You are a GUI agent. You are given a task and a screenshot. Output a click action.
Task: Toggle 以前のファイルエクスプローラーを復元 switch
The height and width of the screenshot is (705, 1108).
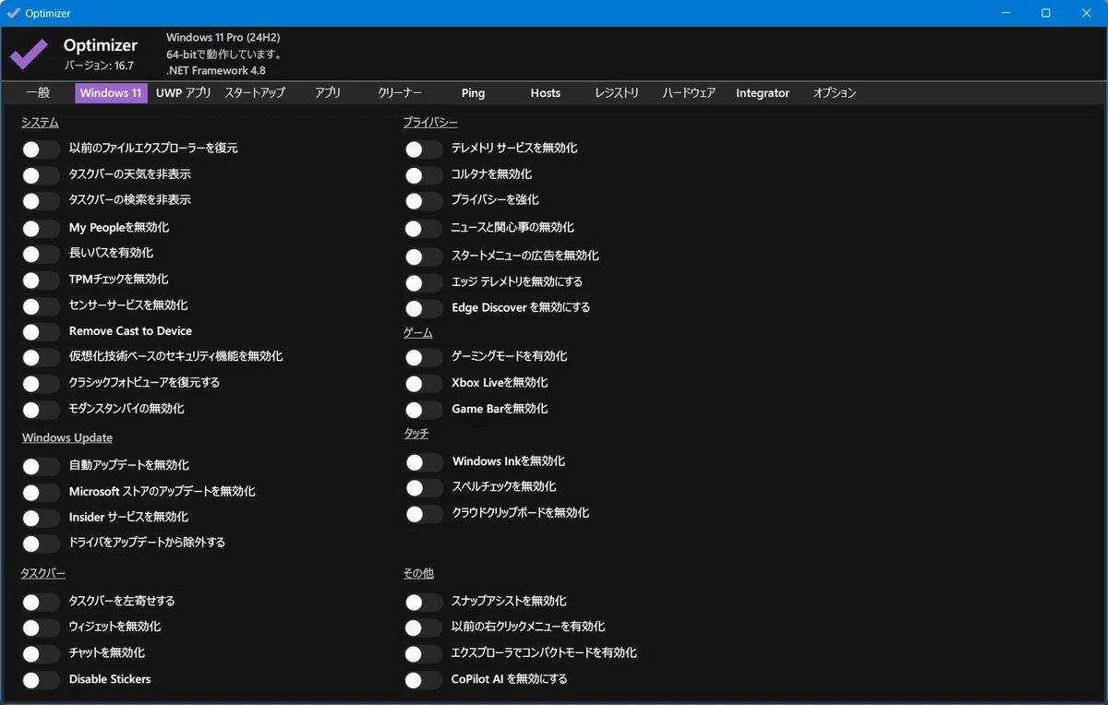(x=42, y=149)
